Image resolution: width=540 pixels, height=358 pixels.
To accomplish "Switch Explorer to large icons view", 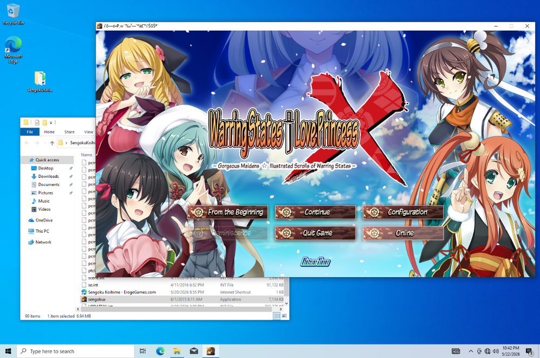I will coord(284,316).
